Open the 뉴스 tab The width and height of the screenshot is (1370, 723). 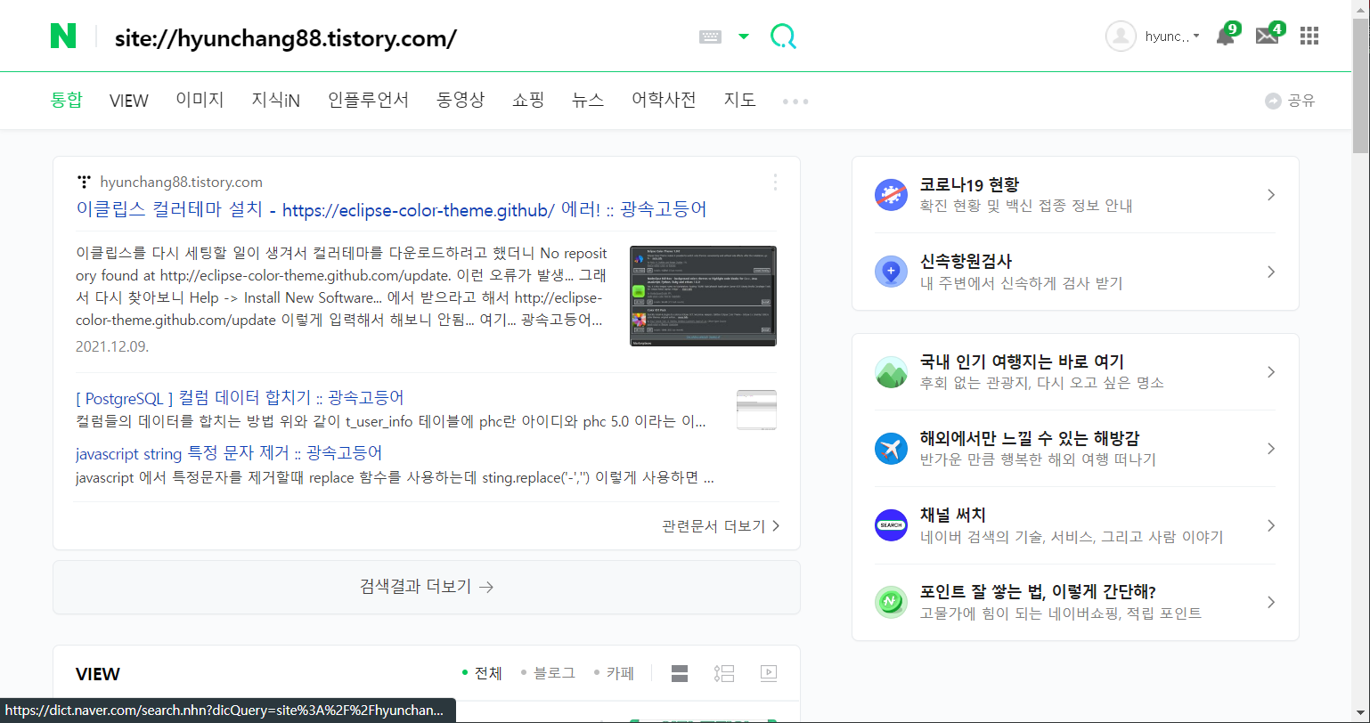point(588,100)
